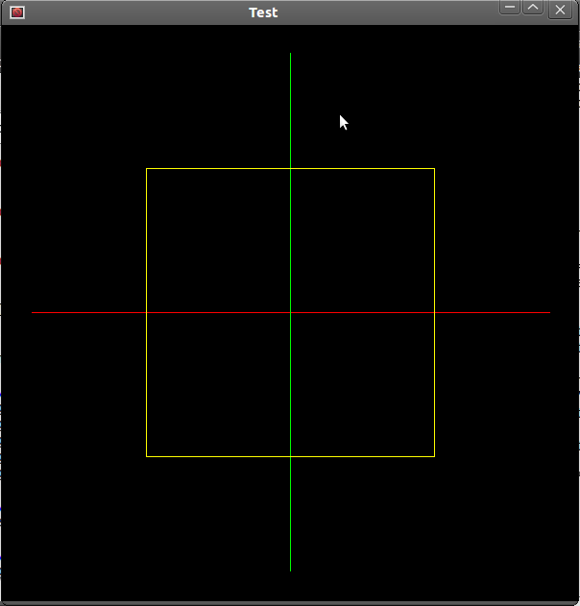The image size is (580, 606).
Task: Click the app icon in the title bar
Action: point(17,12)
